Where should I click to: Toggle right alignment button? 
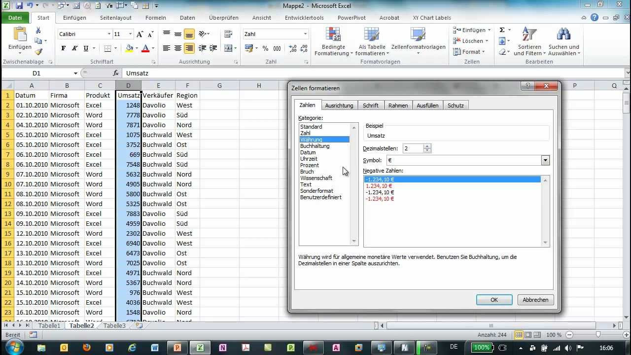189,48
